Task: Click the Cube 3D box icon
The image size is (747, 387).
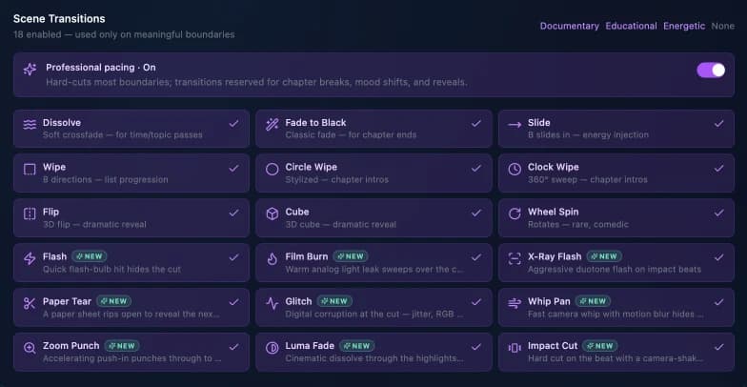Action: 273,214
